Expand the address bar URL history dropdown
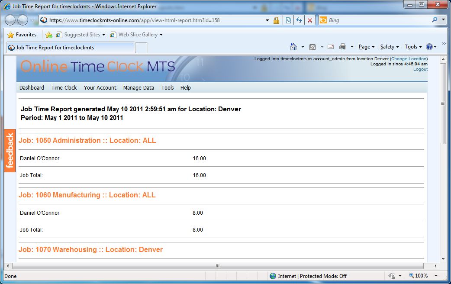451x284 pixels. coord(267,20)
